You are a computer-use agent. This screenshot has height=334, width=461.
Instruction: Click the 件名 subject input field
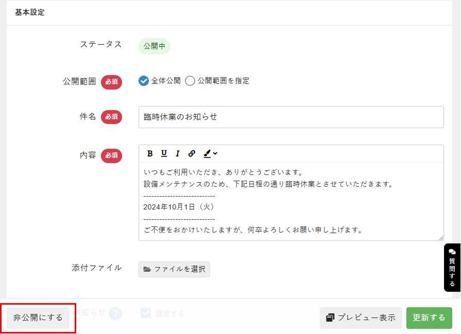(291, 117)
